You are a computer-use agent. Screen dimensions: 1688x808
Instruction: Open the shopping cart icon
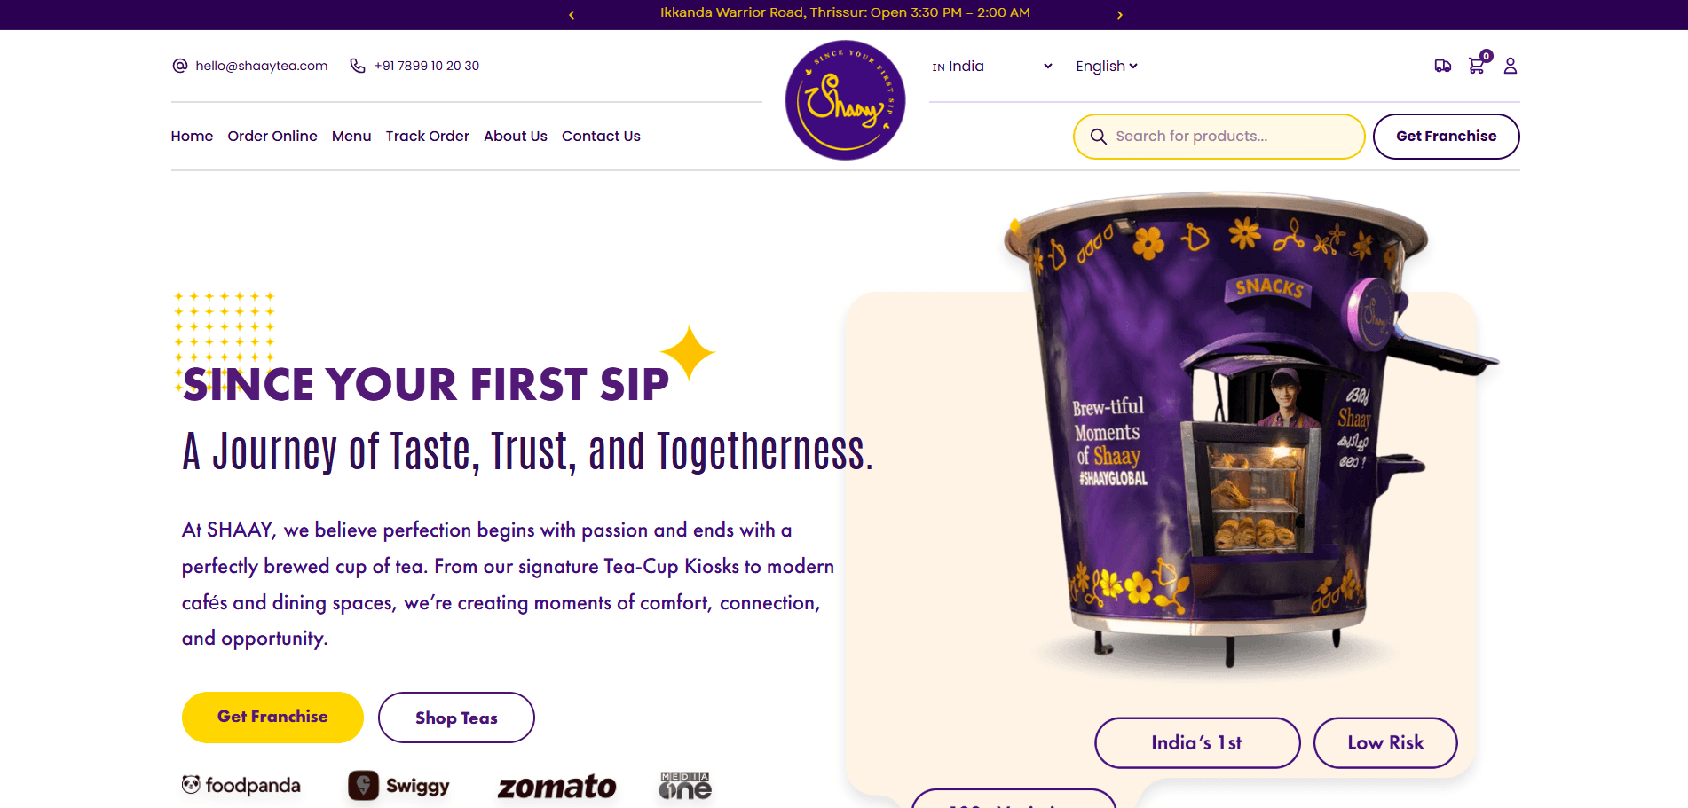1477,66
